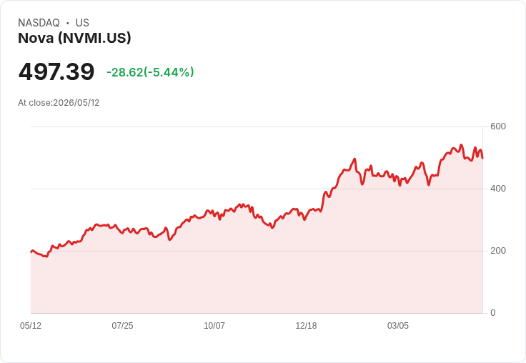Image resolution: width=526 pixels, height=363 pixels.
Task: Click the -28.62(-5.44%) price change
Action: pos(150,72)
